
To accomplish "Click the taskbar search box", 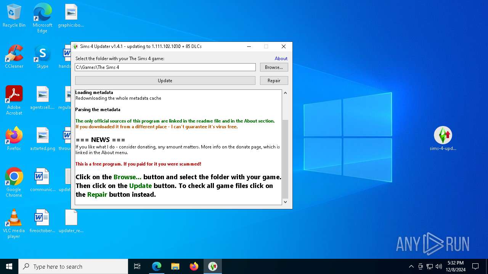I will pyautogui.click(x=73, y=266).
